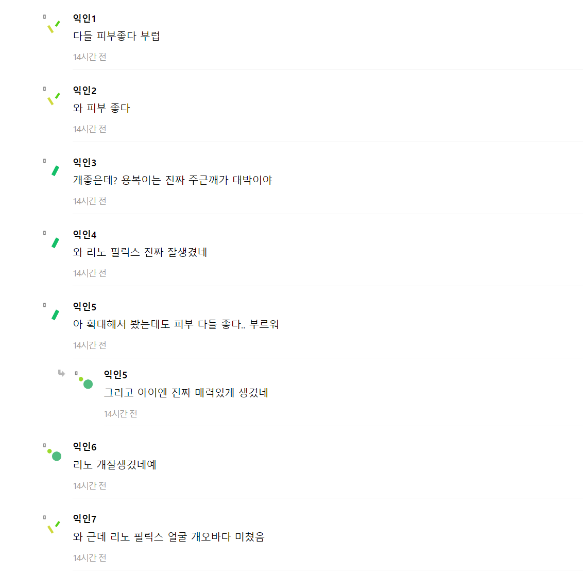The image size is (583, 575).
Task: Click 익인5's avatar on the 확대해서 comment
Action: pyautogui.click(x=54, y=314)
